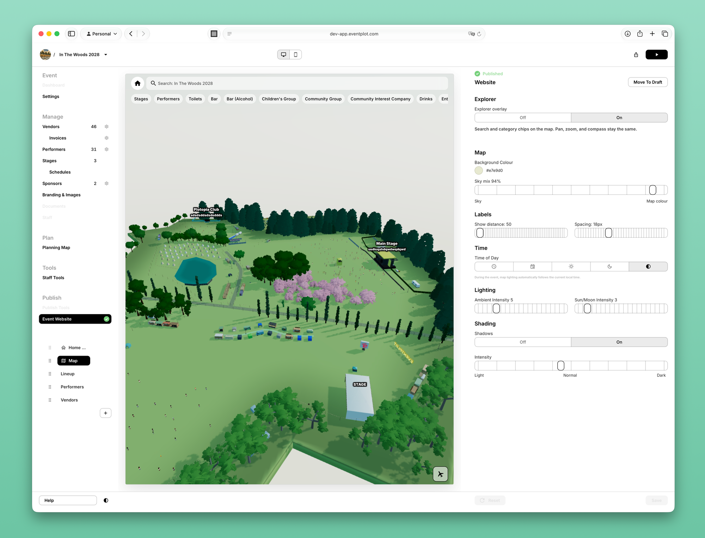Open the Lineup page

click(68, 374)
